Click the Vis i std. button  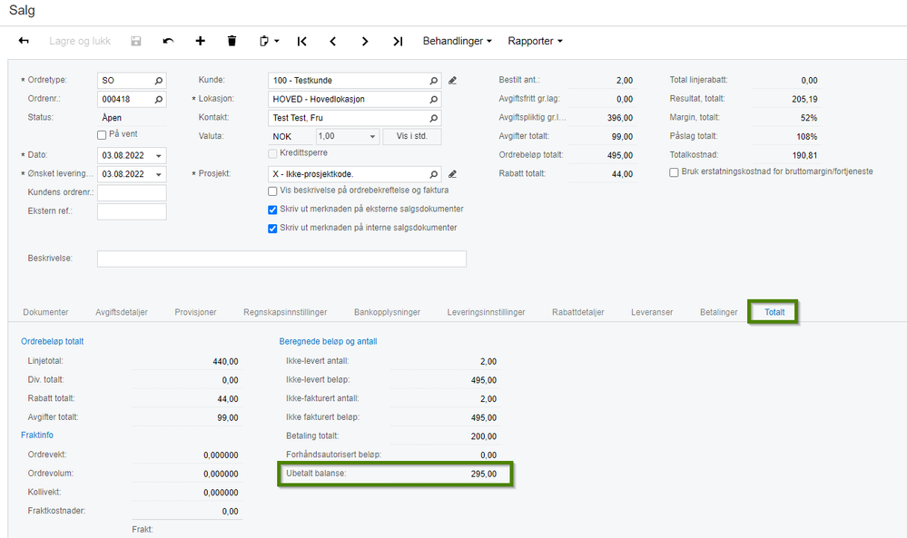[412, 136]
